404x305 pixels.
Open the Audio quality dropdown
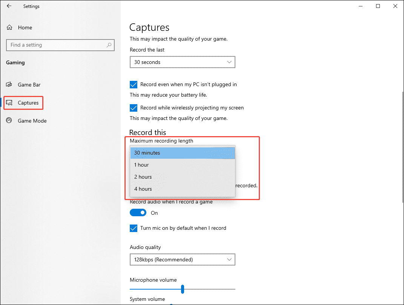tap(183, 259)
